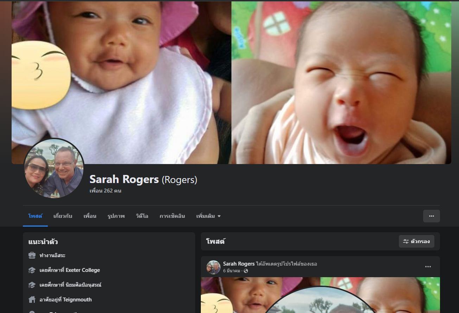Viewport: 459px width, 313px height.
Task: View the cover photo of the baby in the pink hat
Action: coord(121,82)
